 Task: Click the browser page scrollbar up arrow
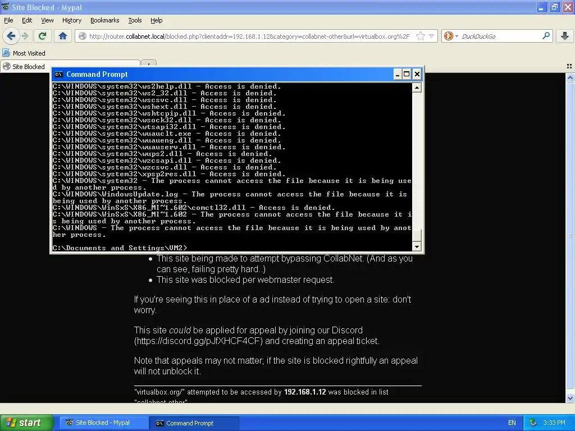click(x=571, y=77)
